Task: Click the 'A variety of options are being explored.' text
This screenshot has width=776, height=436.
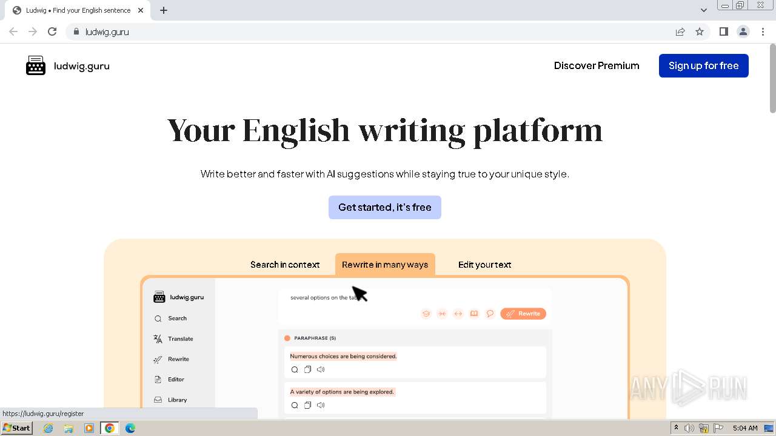Action: click(x=343, y=392)
